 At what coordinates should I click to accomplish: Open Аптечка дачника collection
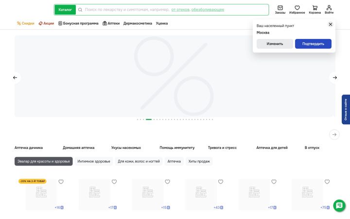tap(29, 148)
